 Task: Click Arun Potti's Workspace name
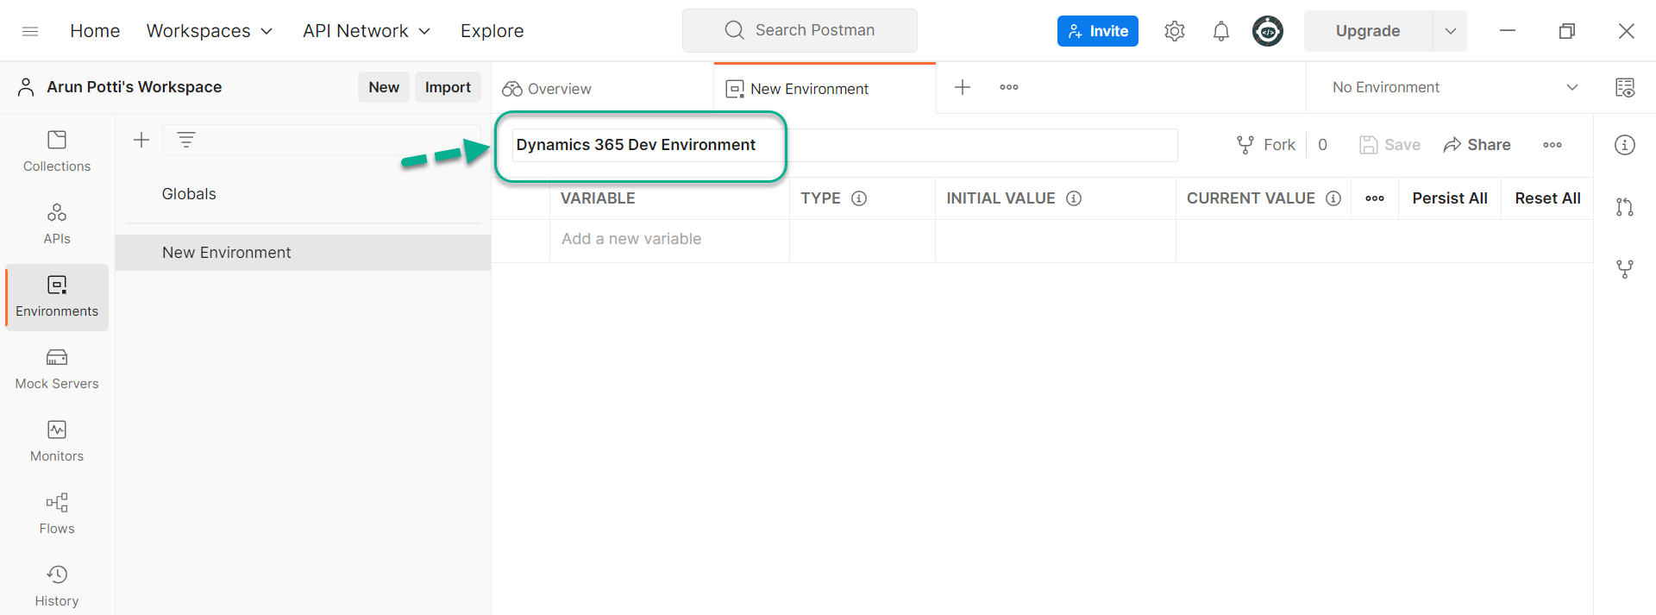[134, 87]
